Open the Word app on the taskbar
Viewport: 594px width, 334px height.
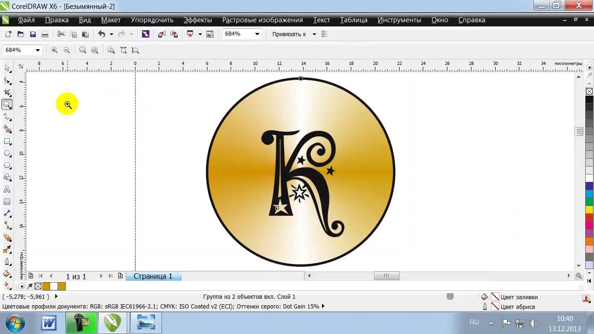tap(49, 323)
